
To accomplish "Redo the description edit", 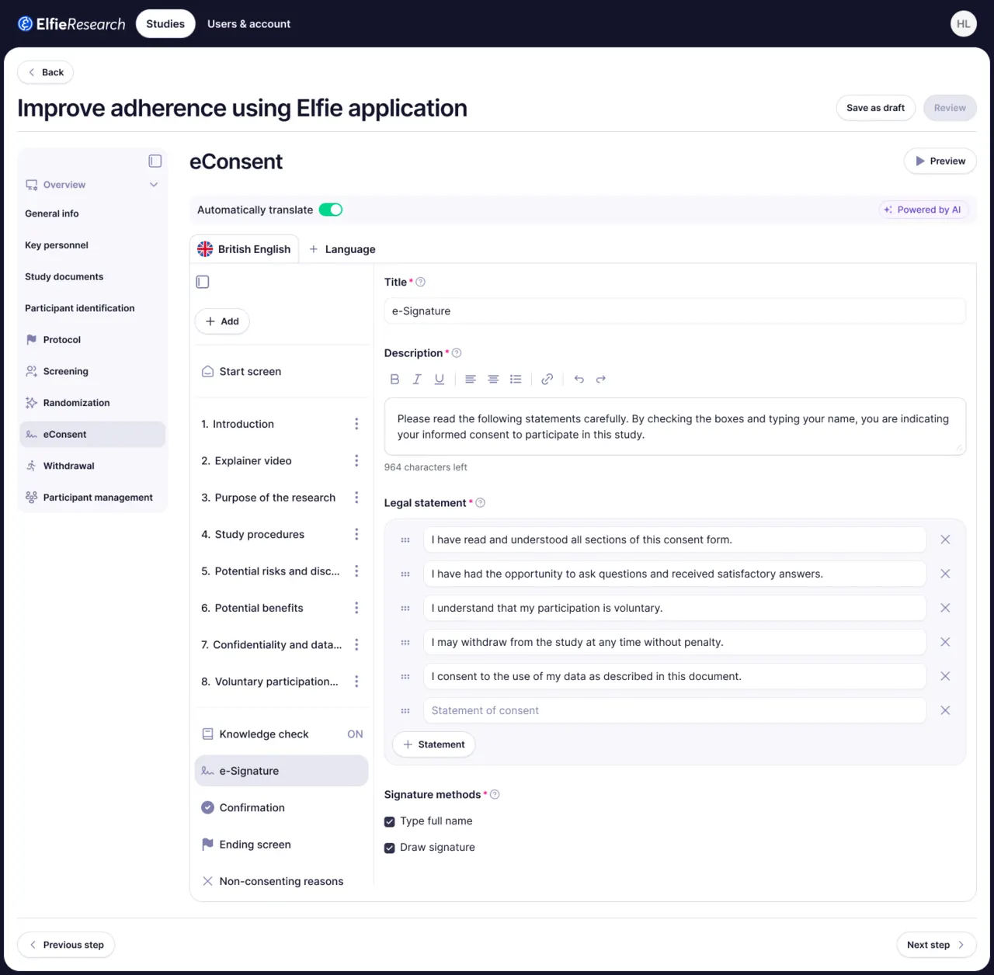I will click(x=601, y=380).
